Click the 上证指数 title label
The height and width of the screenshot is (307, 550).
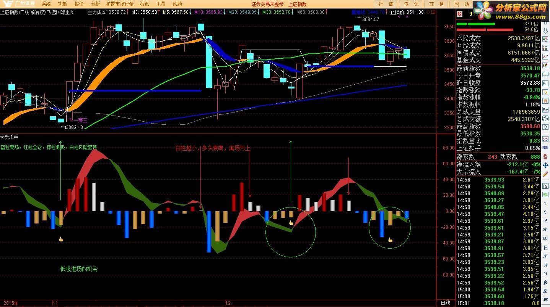pyautogui.click(x=297, y=4)
